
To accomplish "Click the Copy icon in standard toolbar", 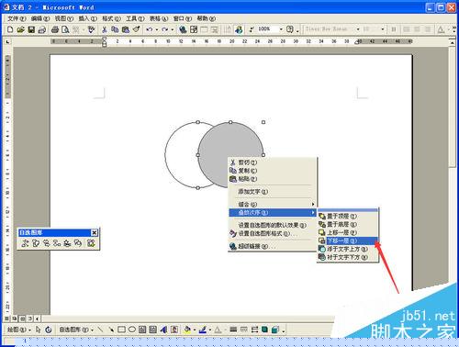I will [115, 29].
